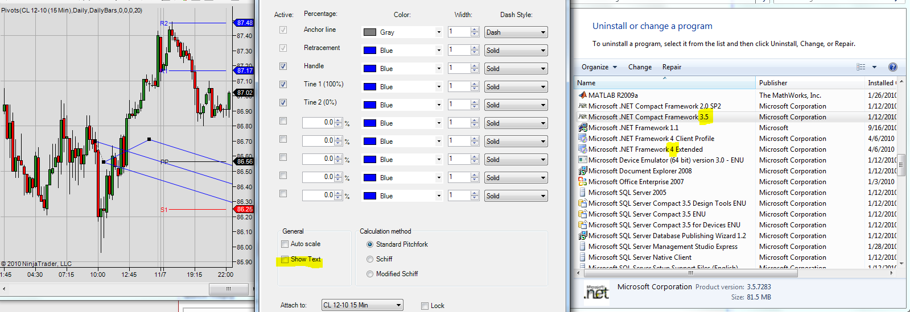This screenshot has height=312, width=910.
Task: Click the MATLAB R2009a program icon
Action: 582,95
